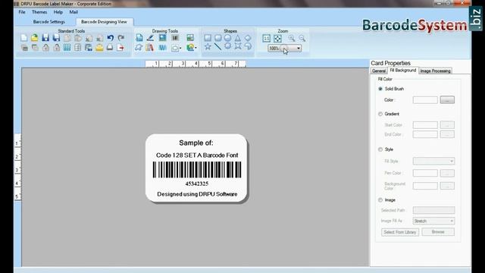Open the Themes menu

(39, 12)
